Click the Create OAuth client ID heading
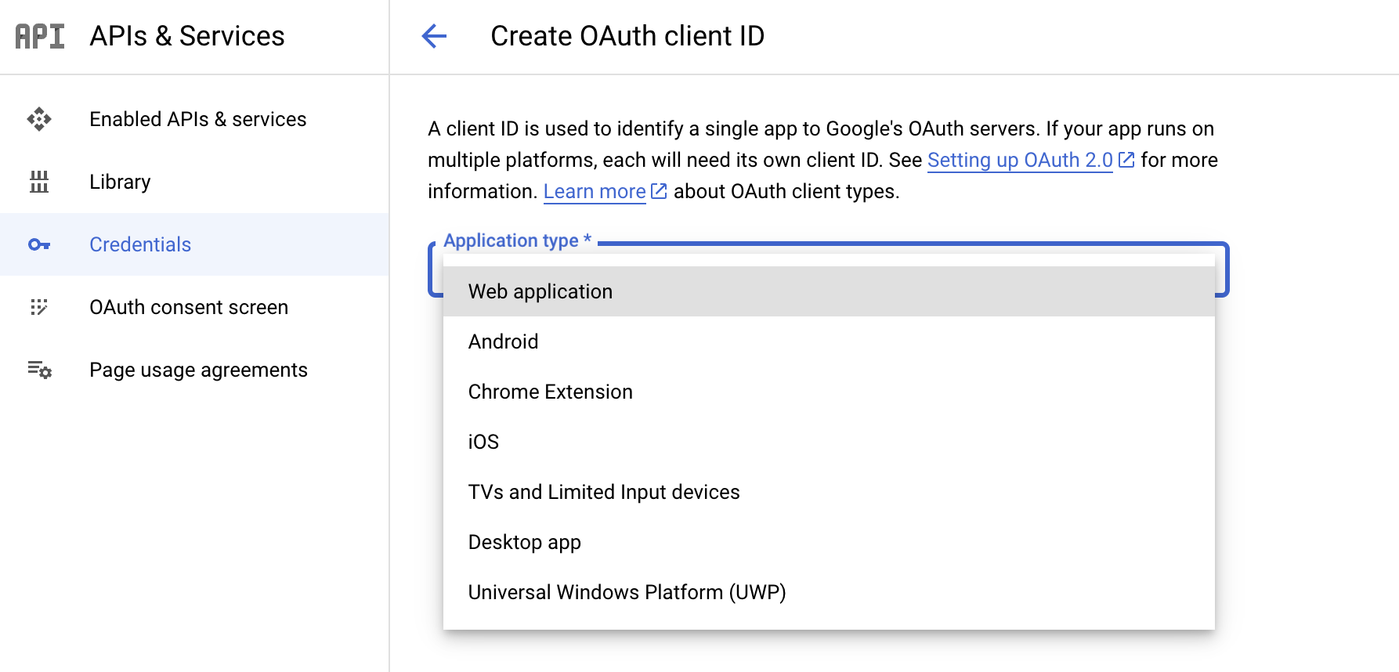1399x672 pixels. coord(627,36)
